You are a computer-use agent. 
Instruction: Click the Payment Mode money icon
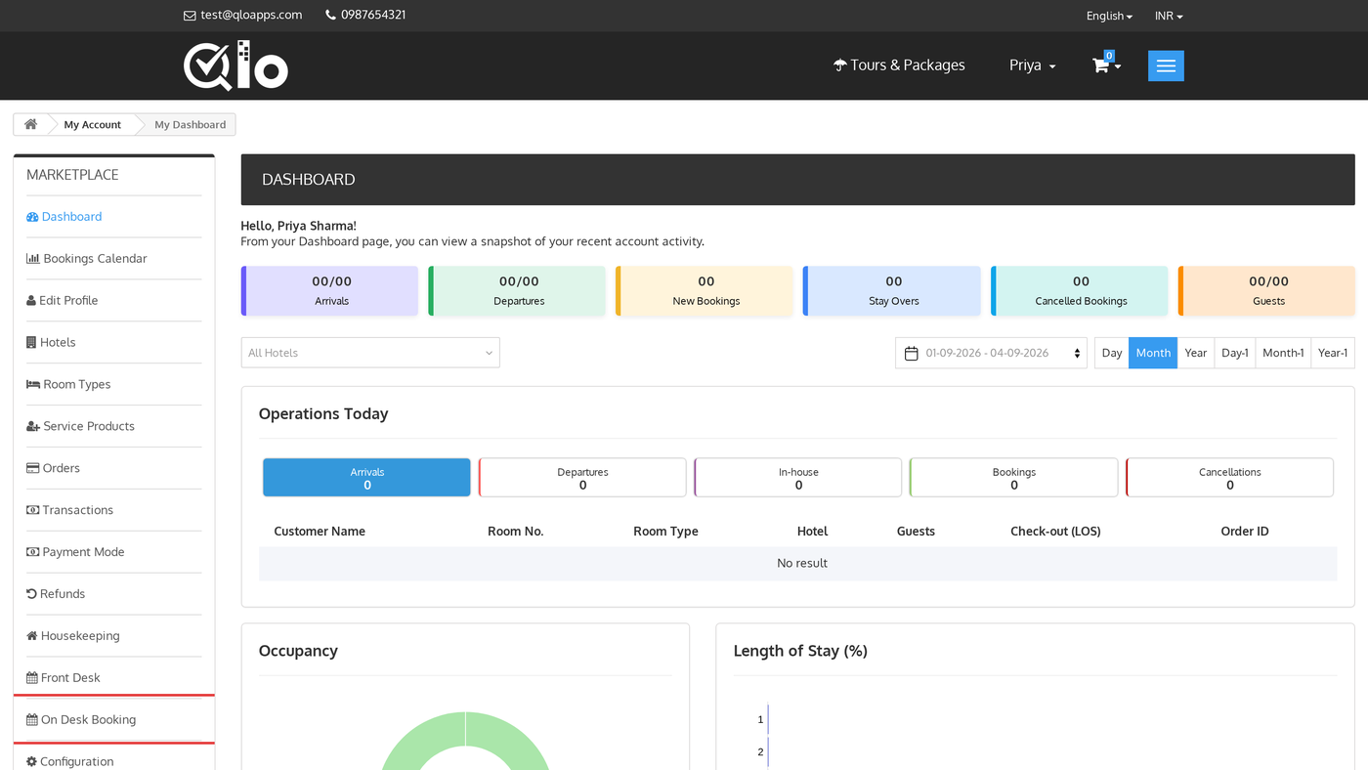click(32, 552)
